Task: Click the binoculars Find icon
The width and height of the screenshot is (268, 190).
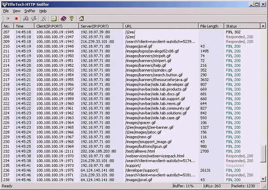Action: [x=26, y=19]
